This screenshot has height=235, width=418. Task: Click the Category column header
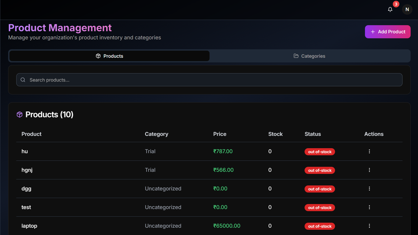(x=156, y=134)
